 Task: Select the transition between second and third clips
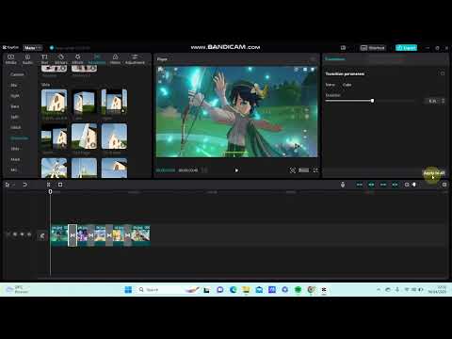click(91, 235)
